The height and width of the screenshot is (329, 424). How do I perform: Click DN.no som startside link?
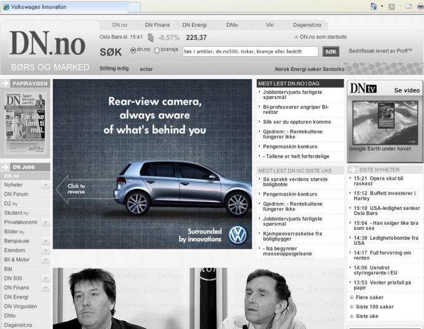click(323, 37)
